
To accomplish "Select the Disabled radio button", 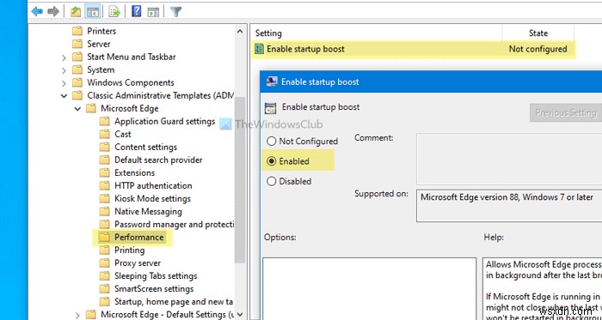I will point(272,181).
